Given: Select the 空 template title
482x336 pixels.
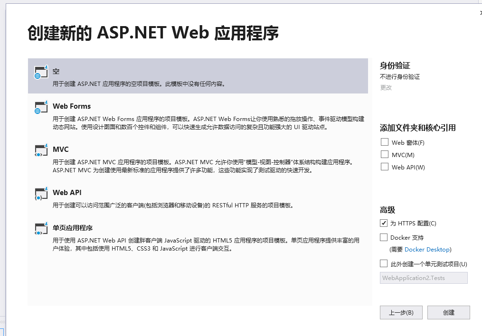Looking at the screenshot, I should click(x=56, y=71).
